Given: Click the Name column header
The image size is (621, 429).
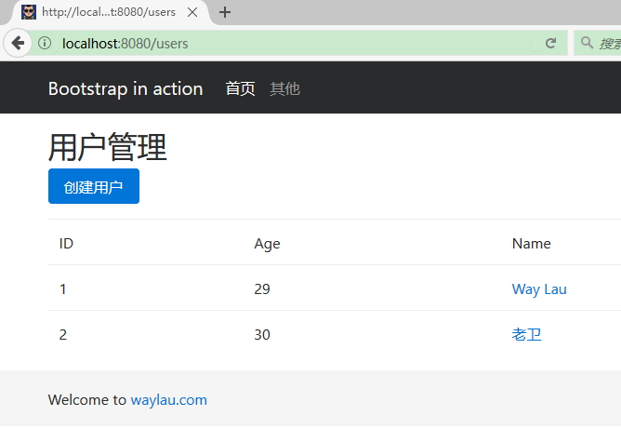Looking at the screenshot, I should [x=531, y=244].
